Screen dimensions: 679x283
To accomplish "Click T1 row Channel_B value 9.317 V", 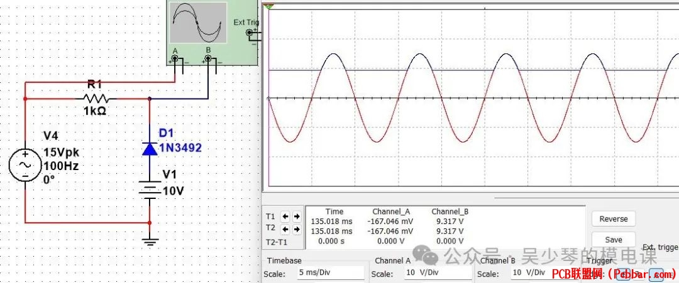I will point(450,222).
